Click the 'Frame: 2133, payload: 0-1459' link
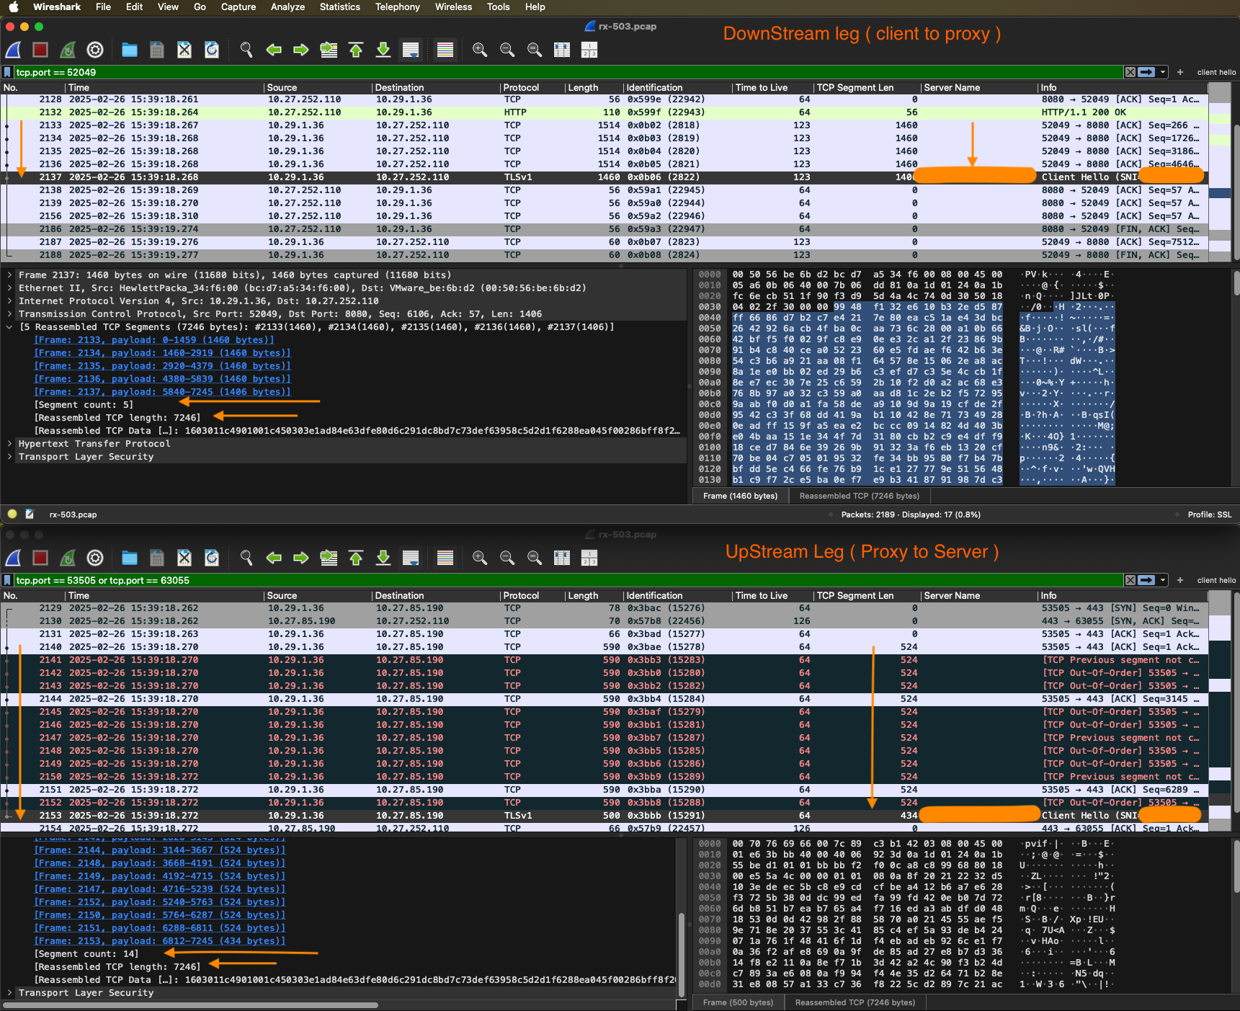The image size is (1240, 1011). click(154, 340)
